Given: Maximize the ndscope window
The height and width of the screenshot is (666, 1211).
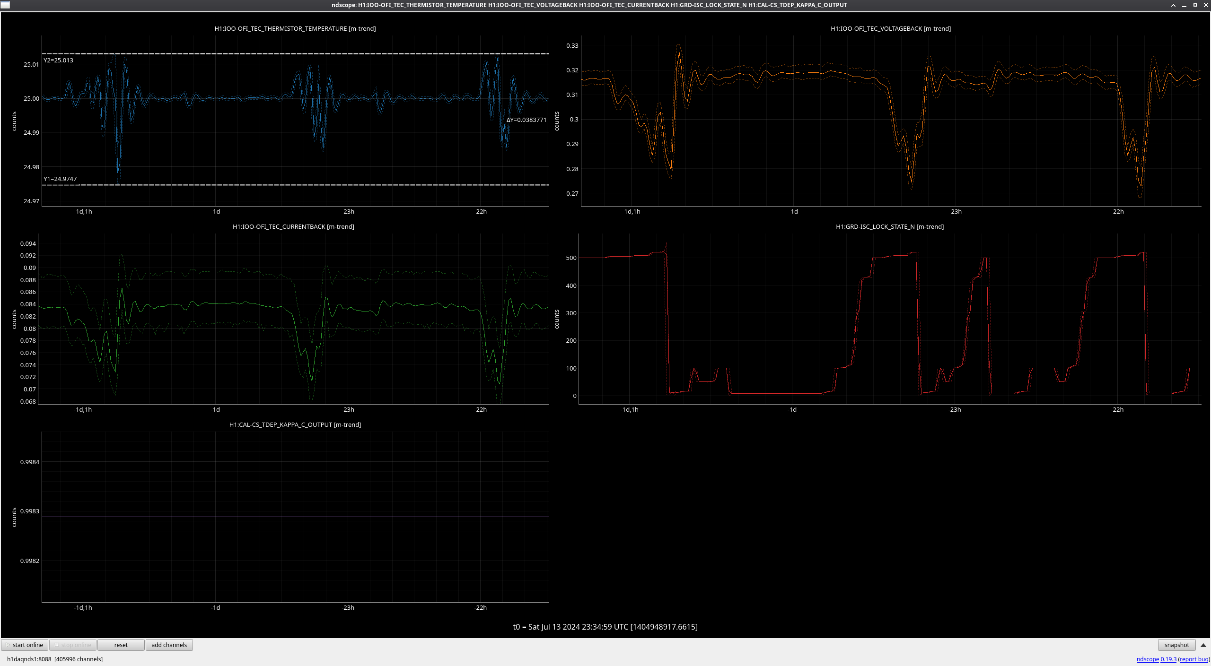Looking at the screenshot, I should [1195, 5].
